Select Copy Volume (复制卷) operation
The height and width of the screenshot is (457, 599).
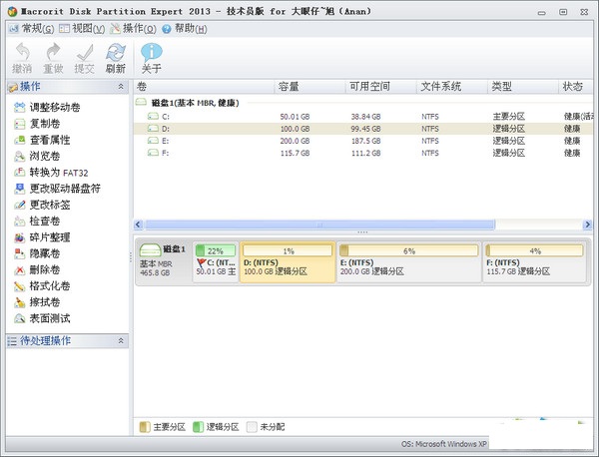(x=37, y=124)
